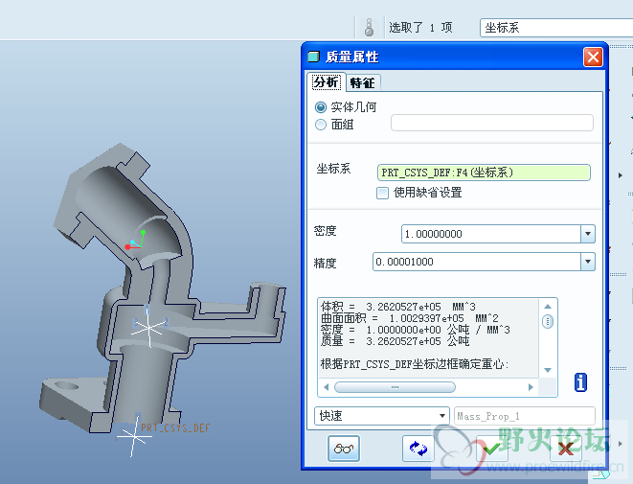Click the Mass_Prop_1 name field
633x484 pixels.
tap(525, 416)
